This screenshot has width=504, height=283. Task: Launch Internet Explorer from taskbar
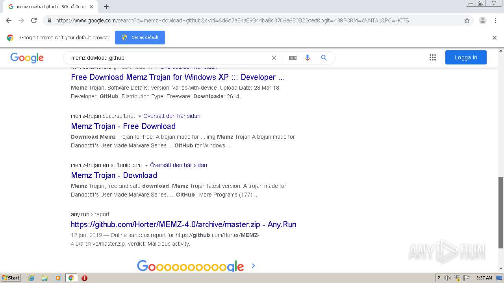tap(31, 278)
